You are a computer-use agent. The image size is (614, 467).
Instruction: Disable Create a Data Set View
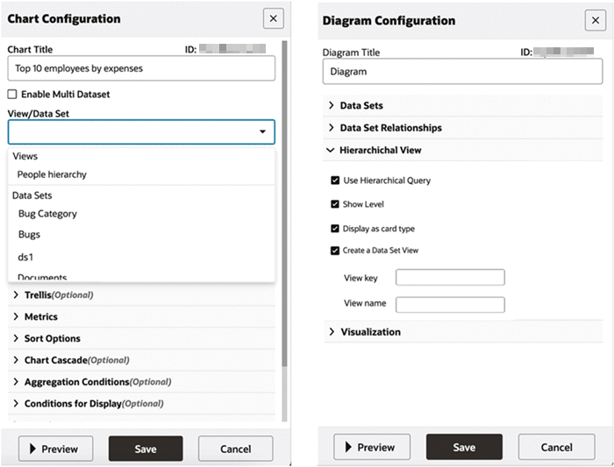(x=334, y=251)
